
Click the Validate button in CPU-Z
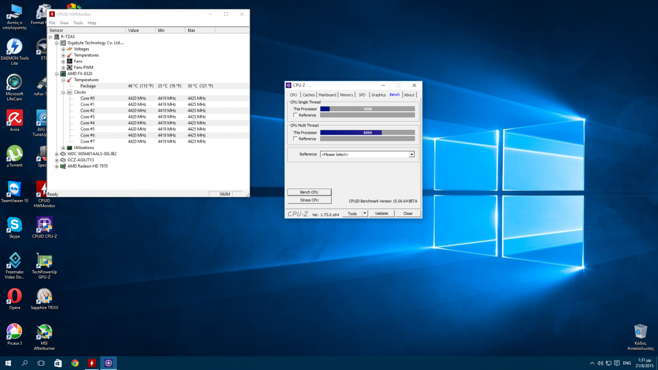(x=381, y=214)
